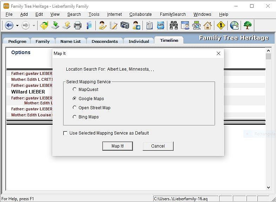This screenshot has width=276, height=202.
Task: Select the Timeline tab
Action: [169, 40]
